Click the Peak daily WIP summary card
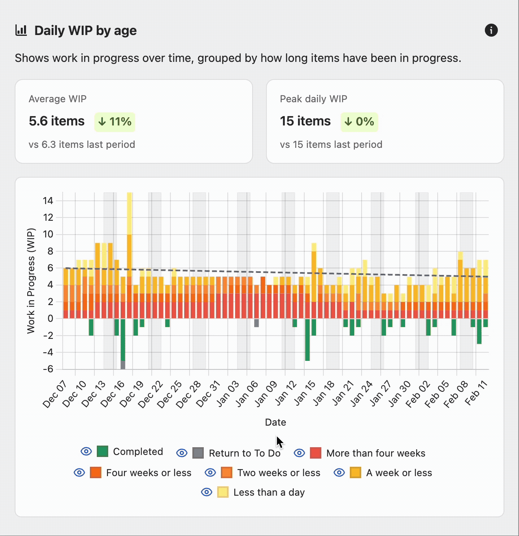 coord(385,121)
